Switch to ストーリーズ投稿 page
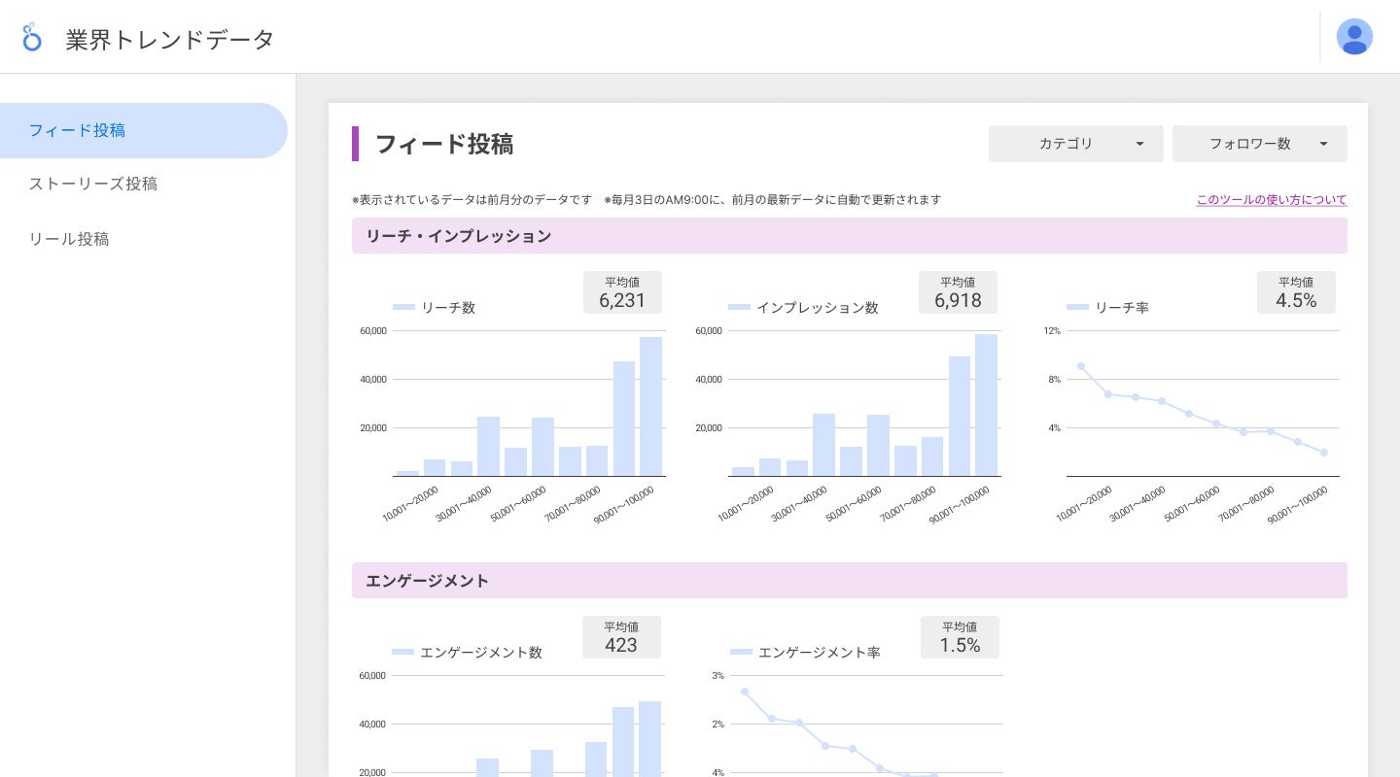This screenshot has width=1400, height=777. pyautogui.click(x=93, y=184)
